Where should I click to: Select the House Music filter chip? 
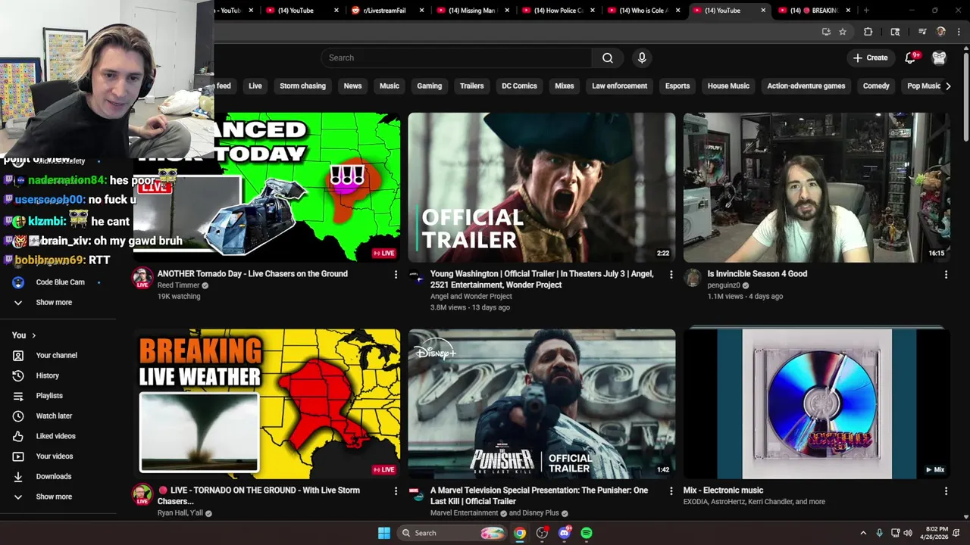(x=728, y=86)
